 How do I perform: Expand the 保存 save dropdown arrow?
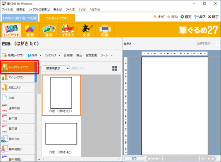point(40,55)
